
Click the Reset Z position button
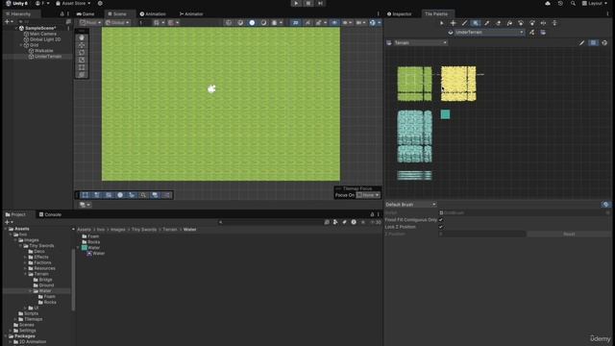569,235
